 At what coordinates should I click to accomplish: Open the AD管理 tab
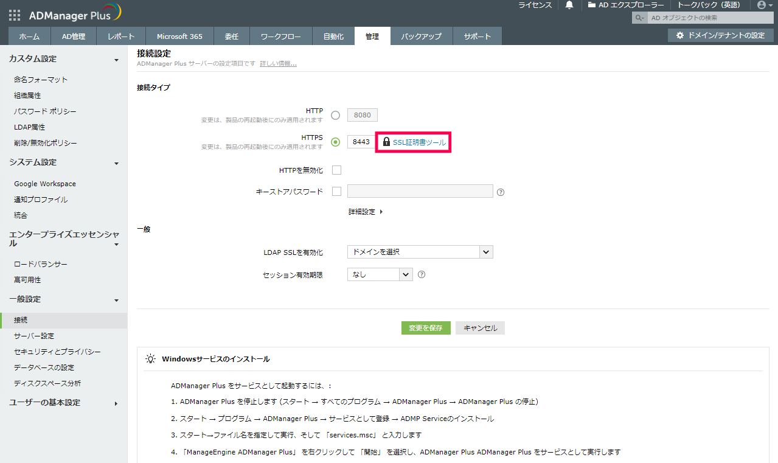(74, 37)
